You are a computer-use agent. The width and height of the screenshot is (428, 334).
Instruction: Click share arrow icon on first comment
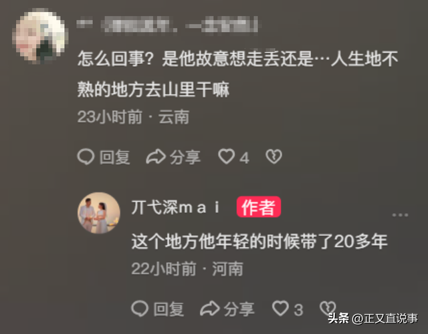pyautogui.click(x=156, y=157)
